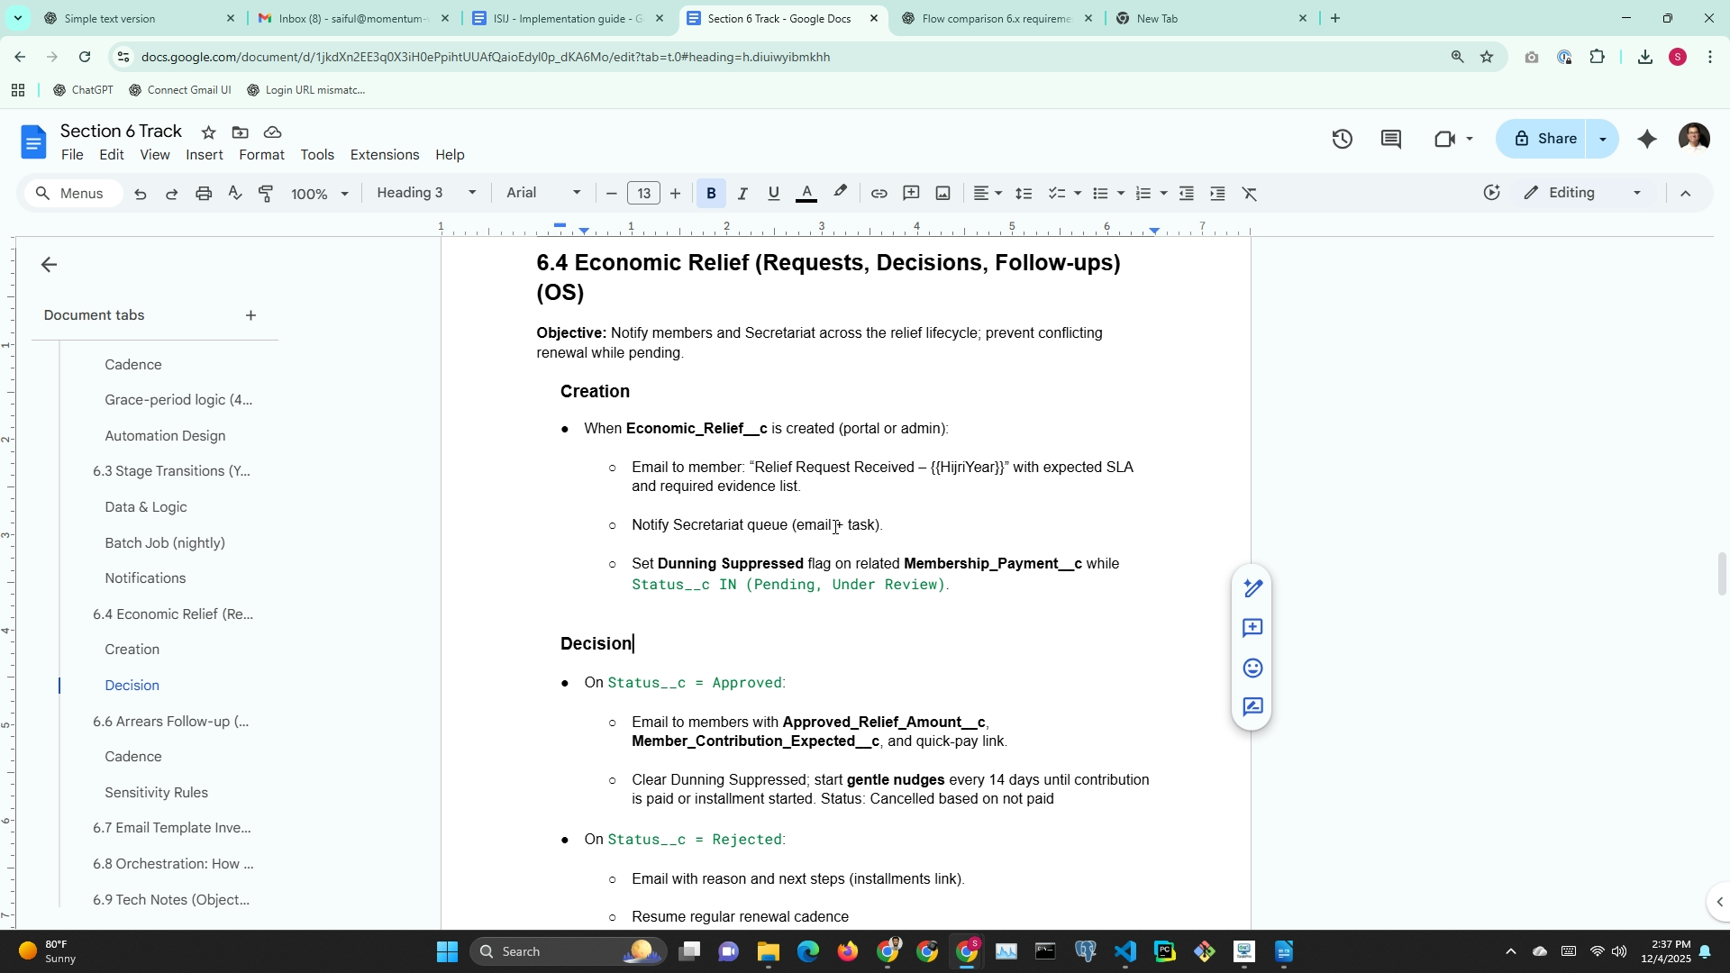This screenshot has height=973, width=1730.
Task: Open the Insert menu
Action: pyautogui.click(x=204, y=155)
